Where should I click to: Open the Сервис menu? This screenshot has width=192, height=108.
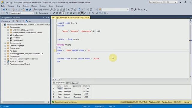tap(43, 6)
